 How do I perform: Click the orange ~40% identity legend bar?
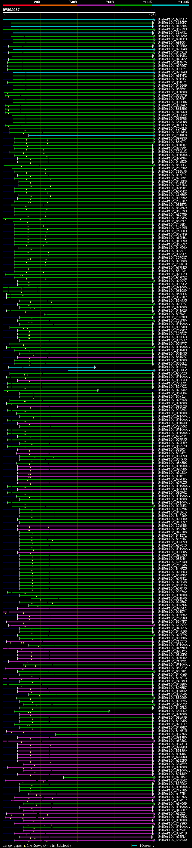59,5
